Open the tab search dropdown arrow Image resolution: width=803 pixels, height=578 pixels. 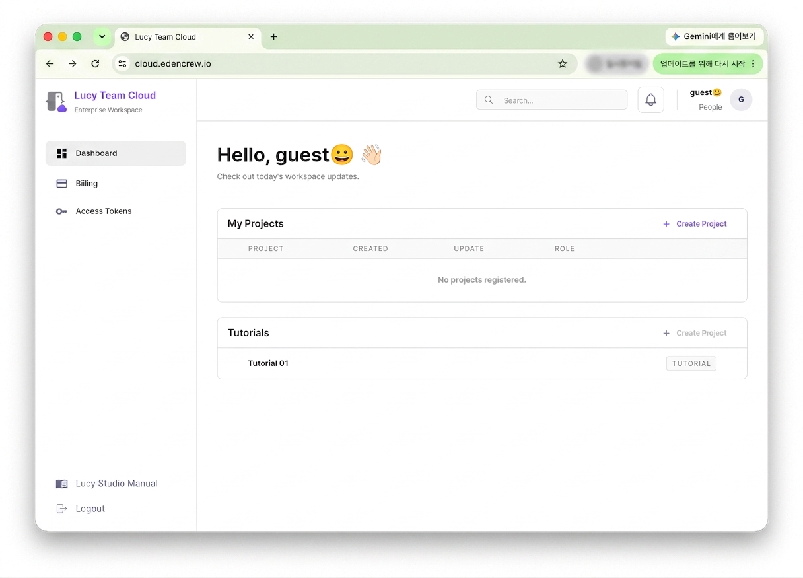tap(102, 37)
